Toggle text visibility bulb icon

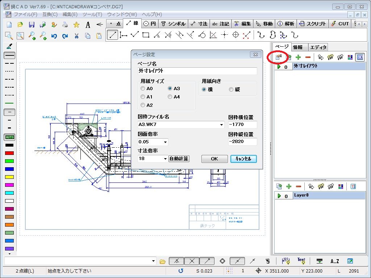coord(301,261)
